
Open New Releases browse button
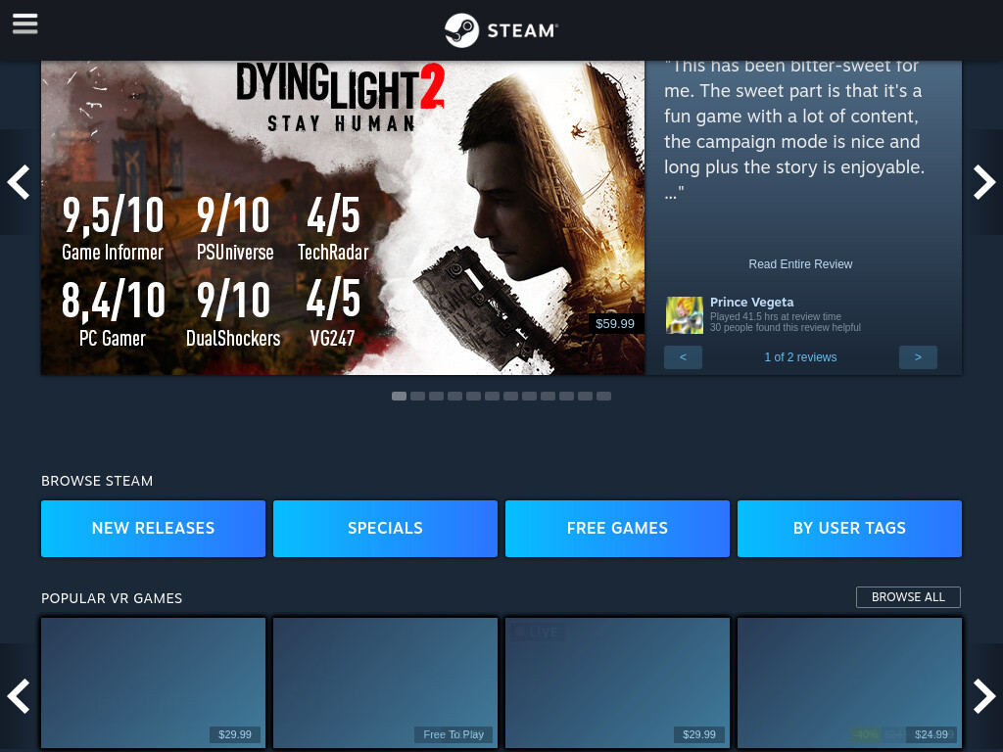[153, 529]
